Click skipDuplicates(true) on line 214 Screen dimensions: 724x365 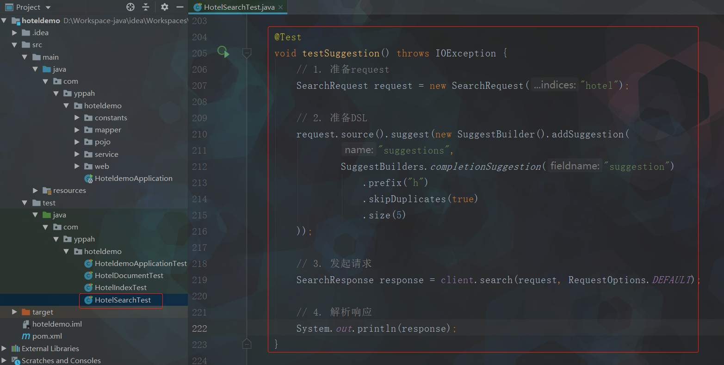pyautogui.click(x=421, y=199)
